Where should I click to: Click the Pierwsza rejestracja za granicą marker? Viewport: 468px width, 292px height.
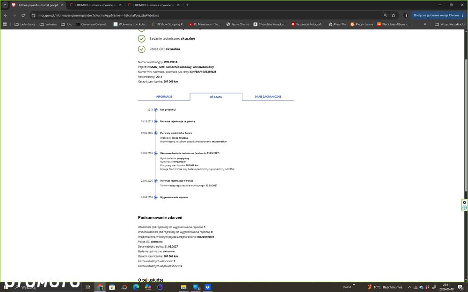[155, 121]
